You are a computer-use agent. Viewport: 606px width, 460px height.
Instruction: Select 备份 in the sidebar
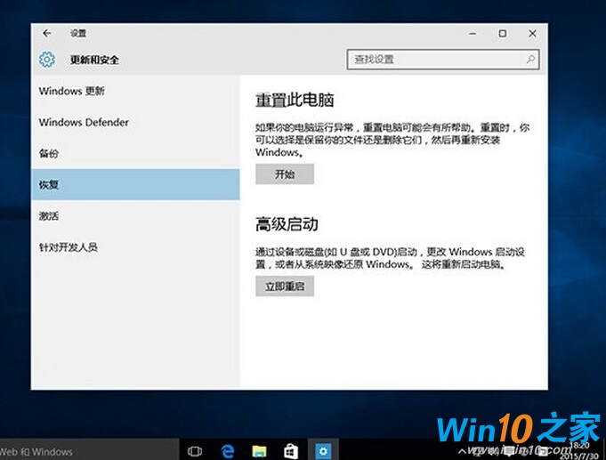135,153
